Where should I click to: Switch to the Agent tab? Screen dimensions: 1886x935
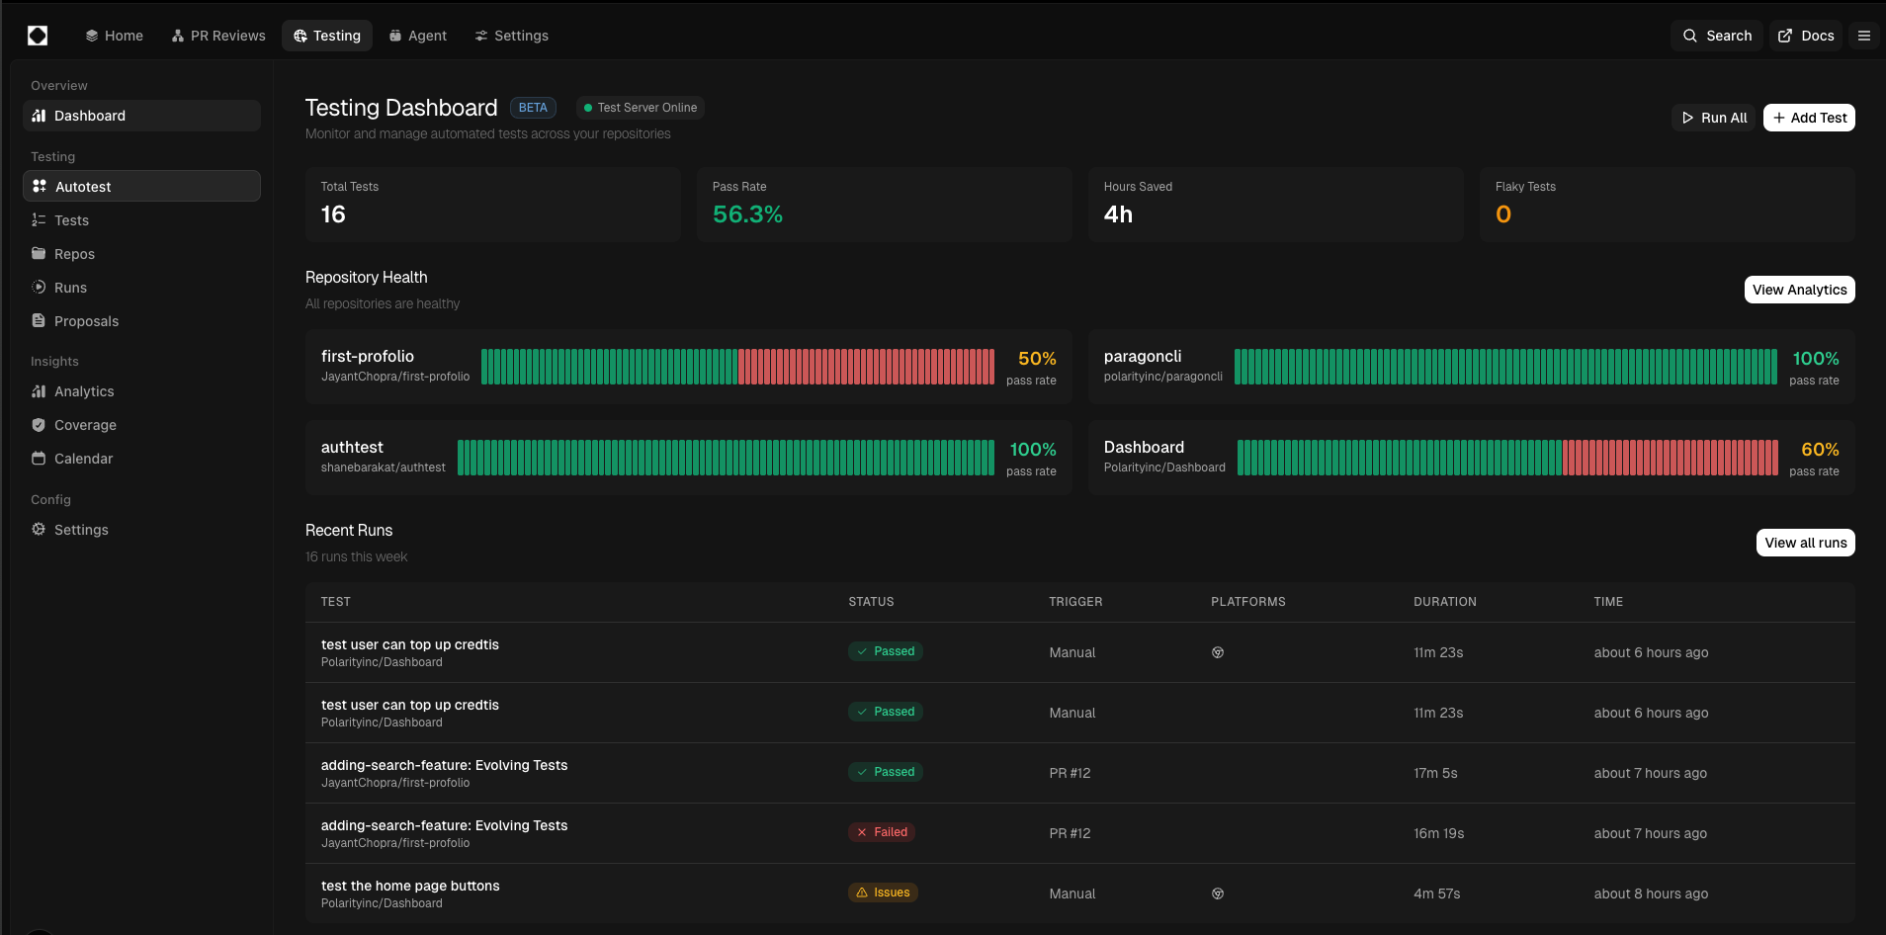coord(418,36)
